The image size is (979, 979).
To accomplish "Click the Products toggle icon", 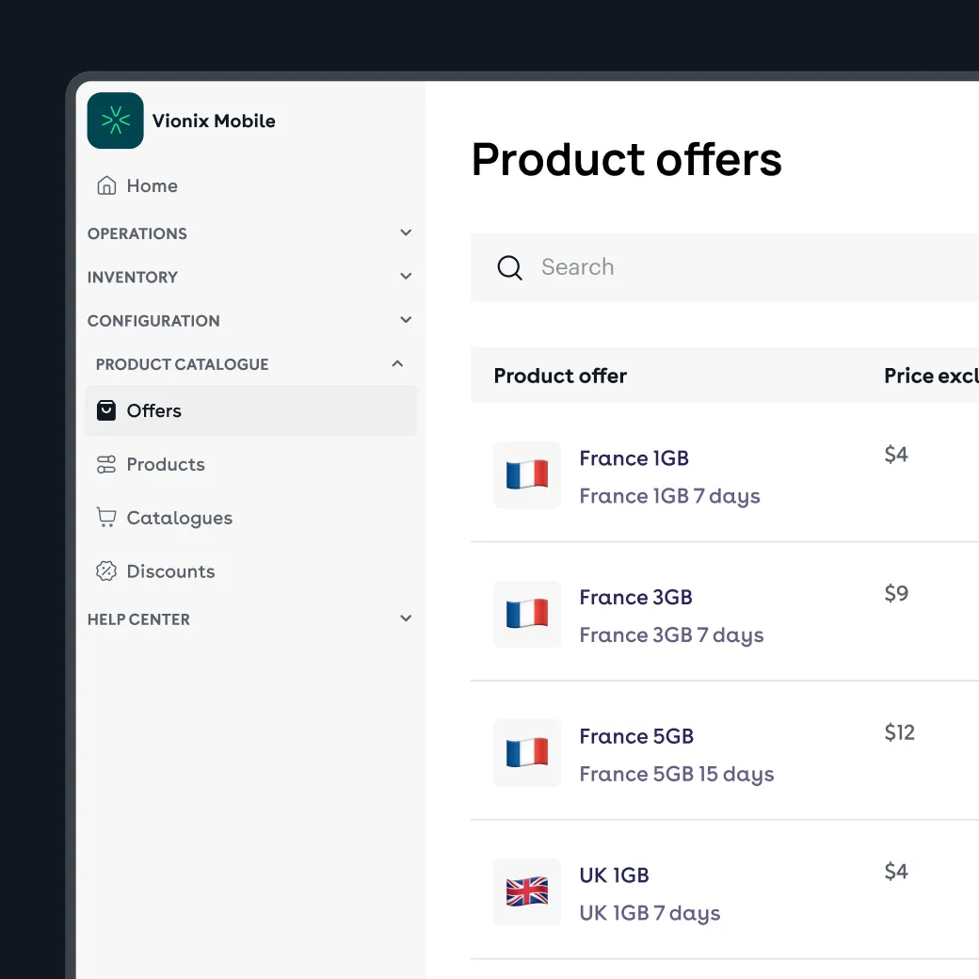I will pos(106,464).
